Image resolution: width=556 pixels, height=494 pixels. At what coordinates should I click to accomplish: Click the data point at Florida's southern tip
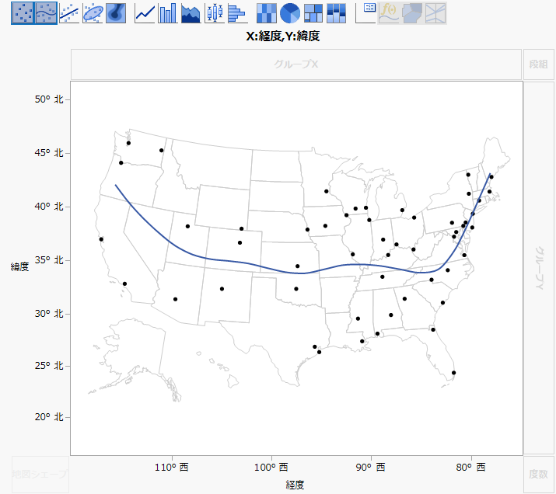(454, 373)
